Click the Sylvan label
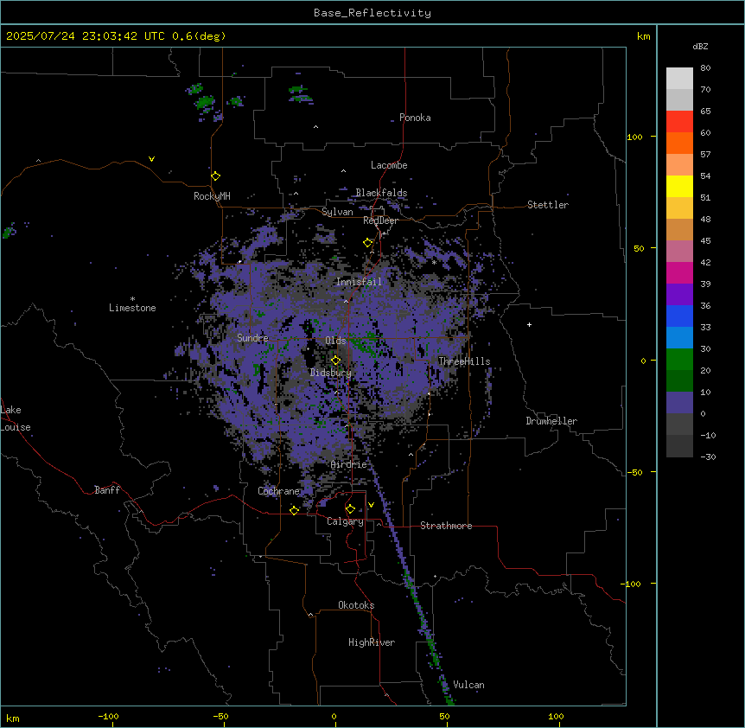 [x=337, y=212]
